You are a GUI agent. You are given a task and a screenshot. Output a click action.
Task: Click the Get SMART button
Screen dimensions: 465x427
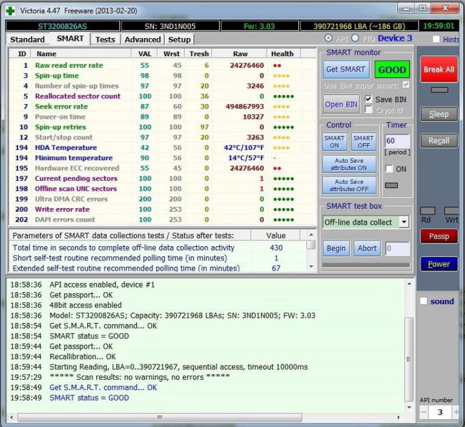[x=346, y=70]
